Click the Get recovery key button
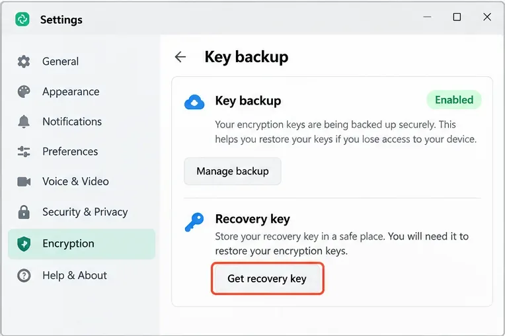The image size is (505, 336). tap(267, 278)
